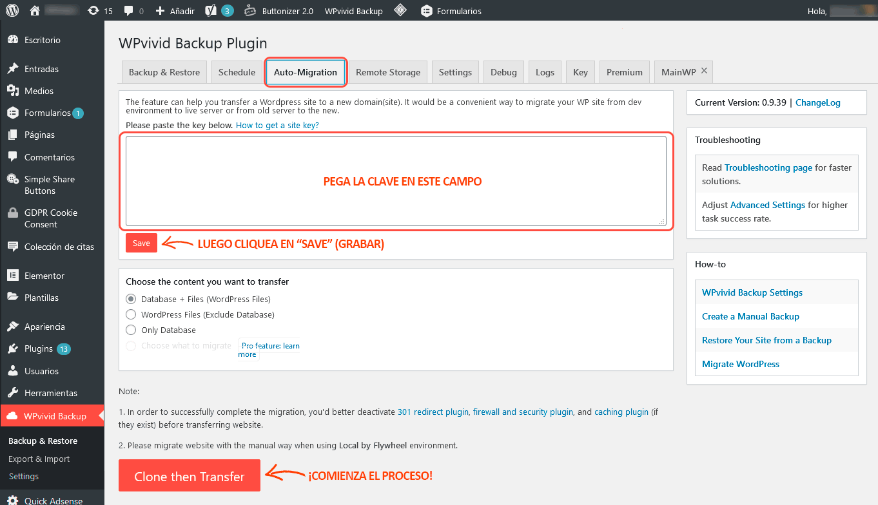
Task: Click the red Save button
Action: [141, 243]
